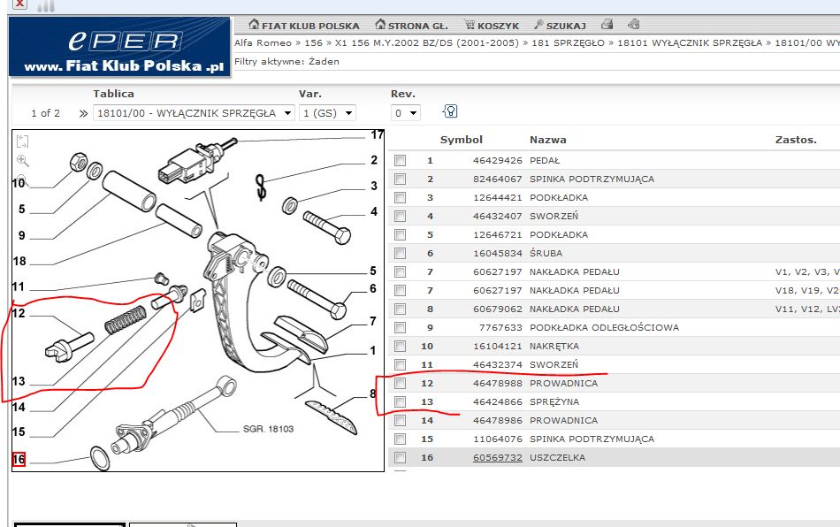This screenshot has width=840, height=527.
Task: Click breadcrumb 181 SPRZĘGŁO
Action: (568, 42)
